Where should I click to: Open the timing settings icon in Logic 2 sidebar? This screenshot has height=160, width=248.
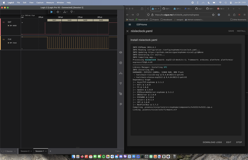click(x=121, y=63)
